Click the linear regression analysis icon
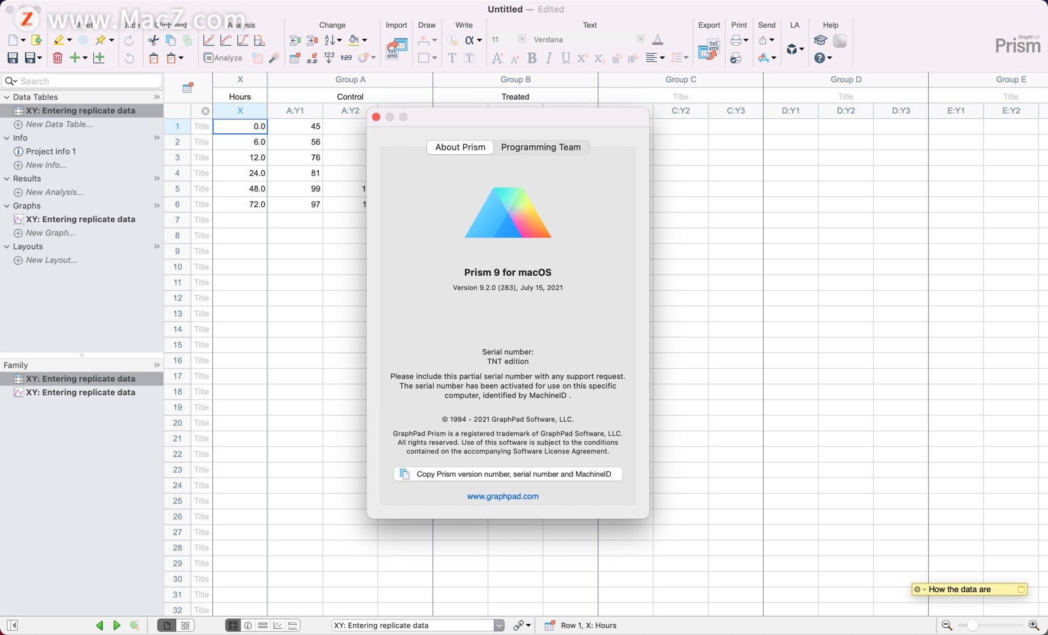The image size is (1048, 635). (x=209, y=41)
